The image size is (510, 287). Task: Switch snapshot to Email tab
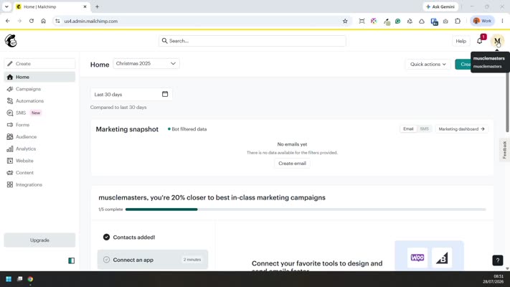point(408,129)
